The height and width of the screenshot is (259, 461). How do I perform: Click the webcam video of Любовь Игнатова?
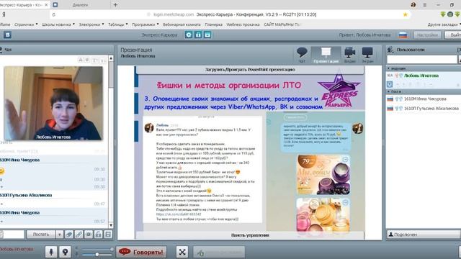coord(53,103)
